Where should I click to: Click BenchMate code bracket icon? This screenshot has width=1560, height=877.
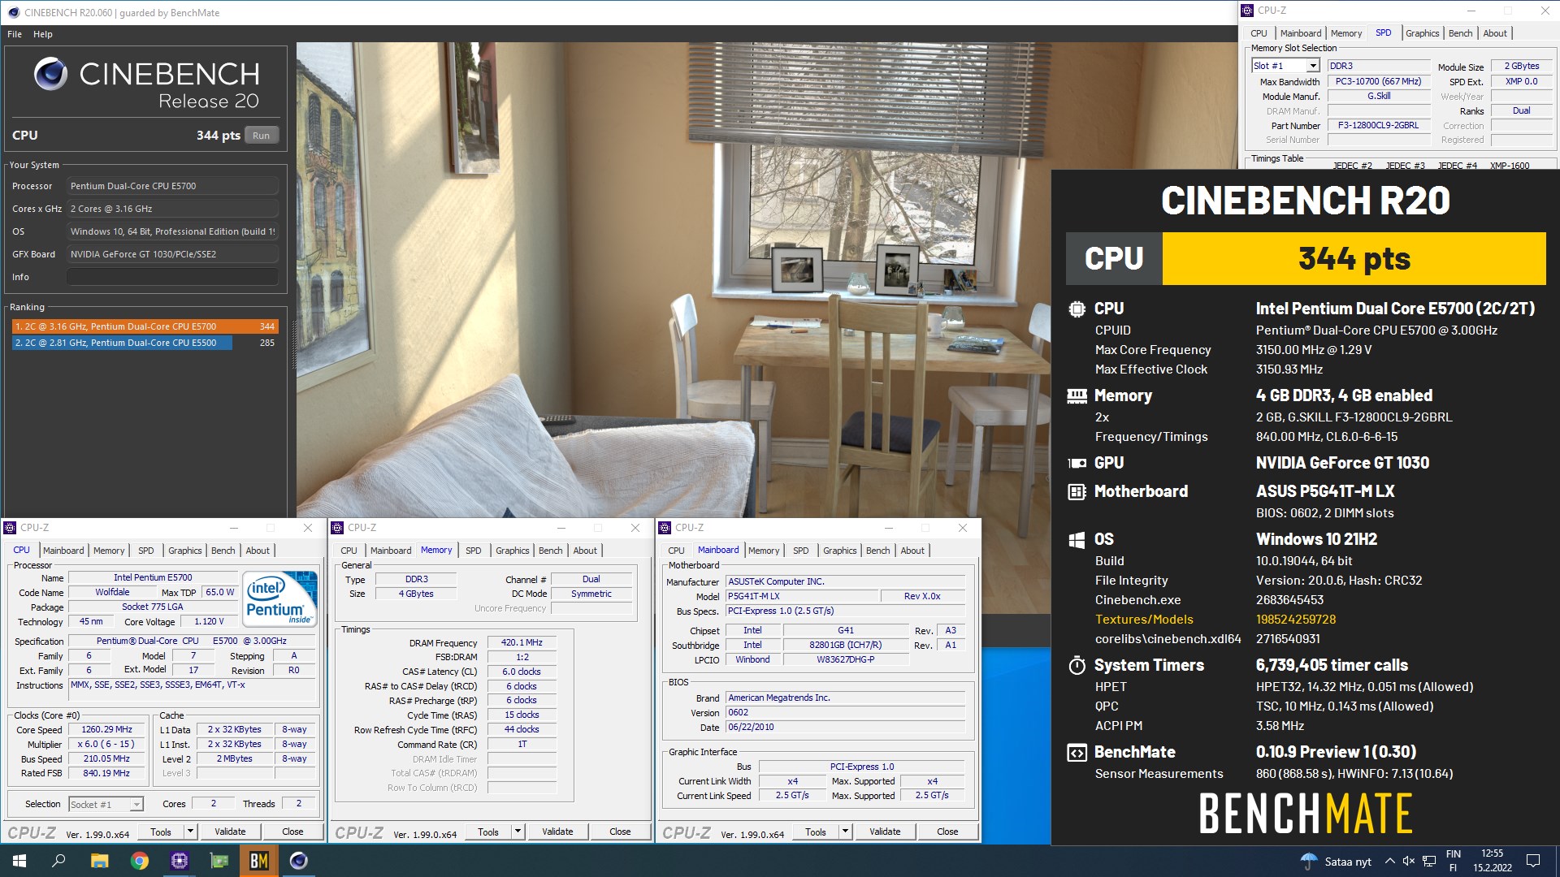click(x=1077, y=753)
